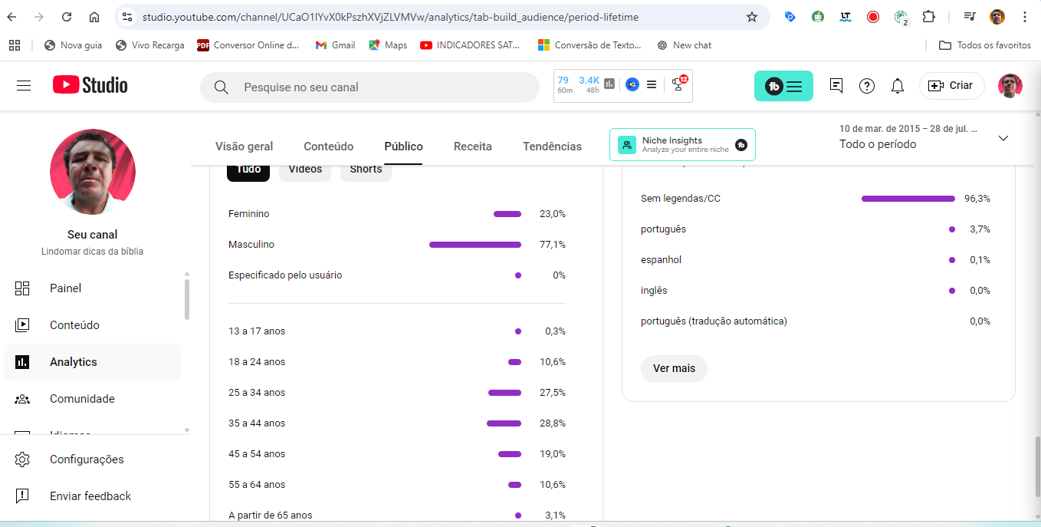Click the search magnifier icon
The image size is (1041, 527).
[222, 87]
